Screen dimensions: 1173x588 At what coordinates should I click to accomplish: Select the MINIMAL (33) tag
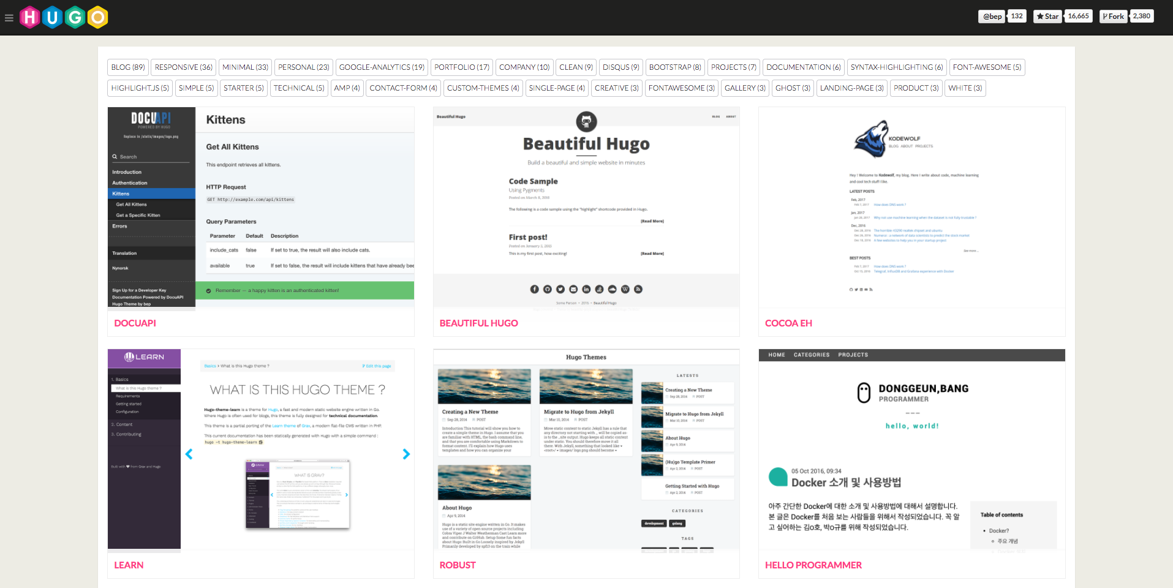[x=246, y=67]
